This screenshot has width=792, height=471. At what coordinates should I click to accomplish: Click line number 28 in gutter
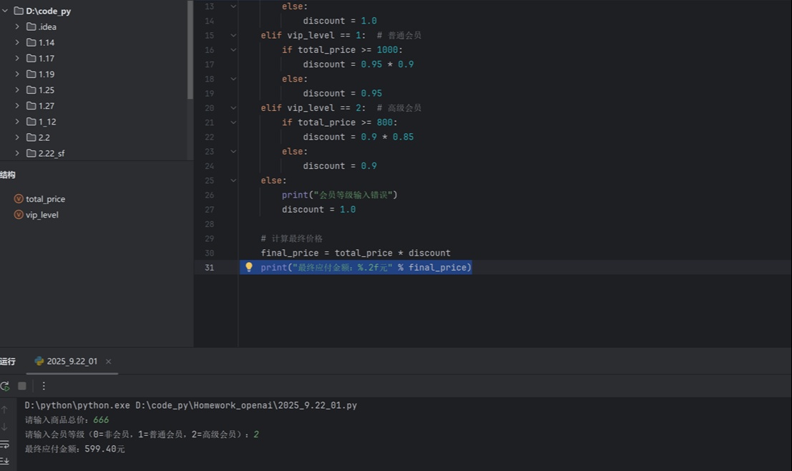tap(210, 224)
